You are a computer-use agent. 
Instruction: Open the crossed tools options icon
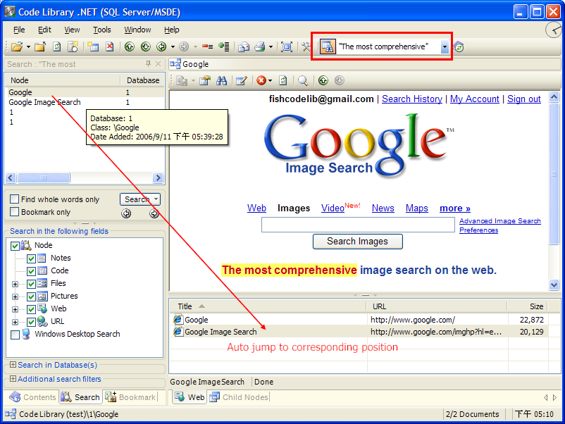pyautogui.click(x=306, y=46)
